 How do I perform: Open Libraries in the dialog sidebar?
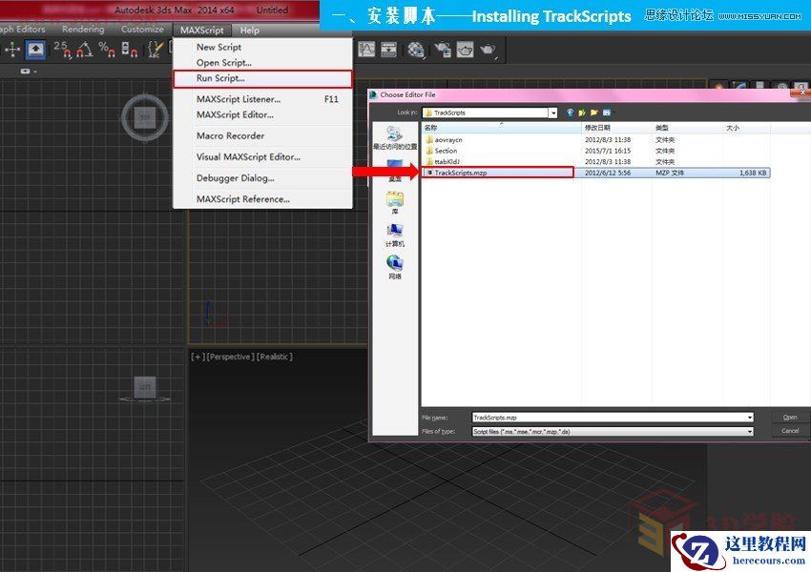pyautogui.click(x=395, y=202)
